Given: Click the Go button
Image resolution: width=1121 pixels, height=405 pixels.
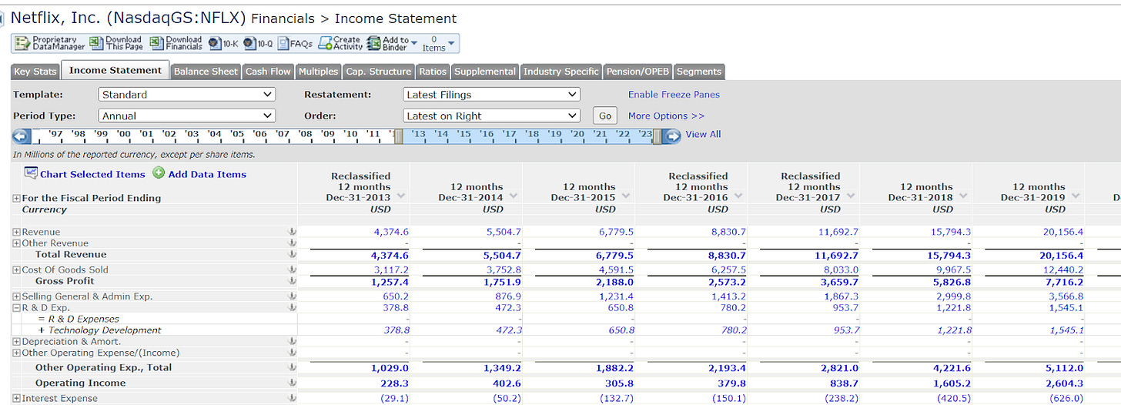Looking at the screenshot, I should (605, 115).
